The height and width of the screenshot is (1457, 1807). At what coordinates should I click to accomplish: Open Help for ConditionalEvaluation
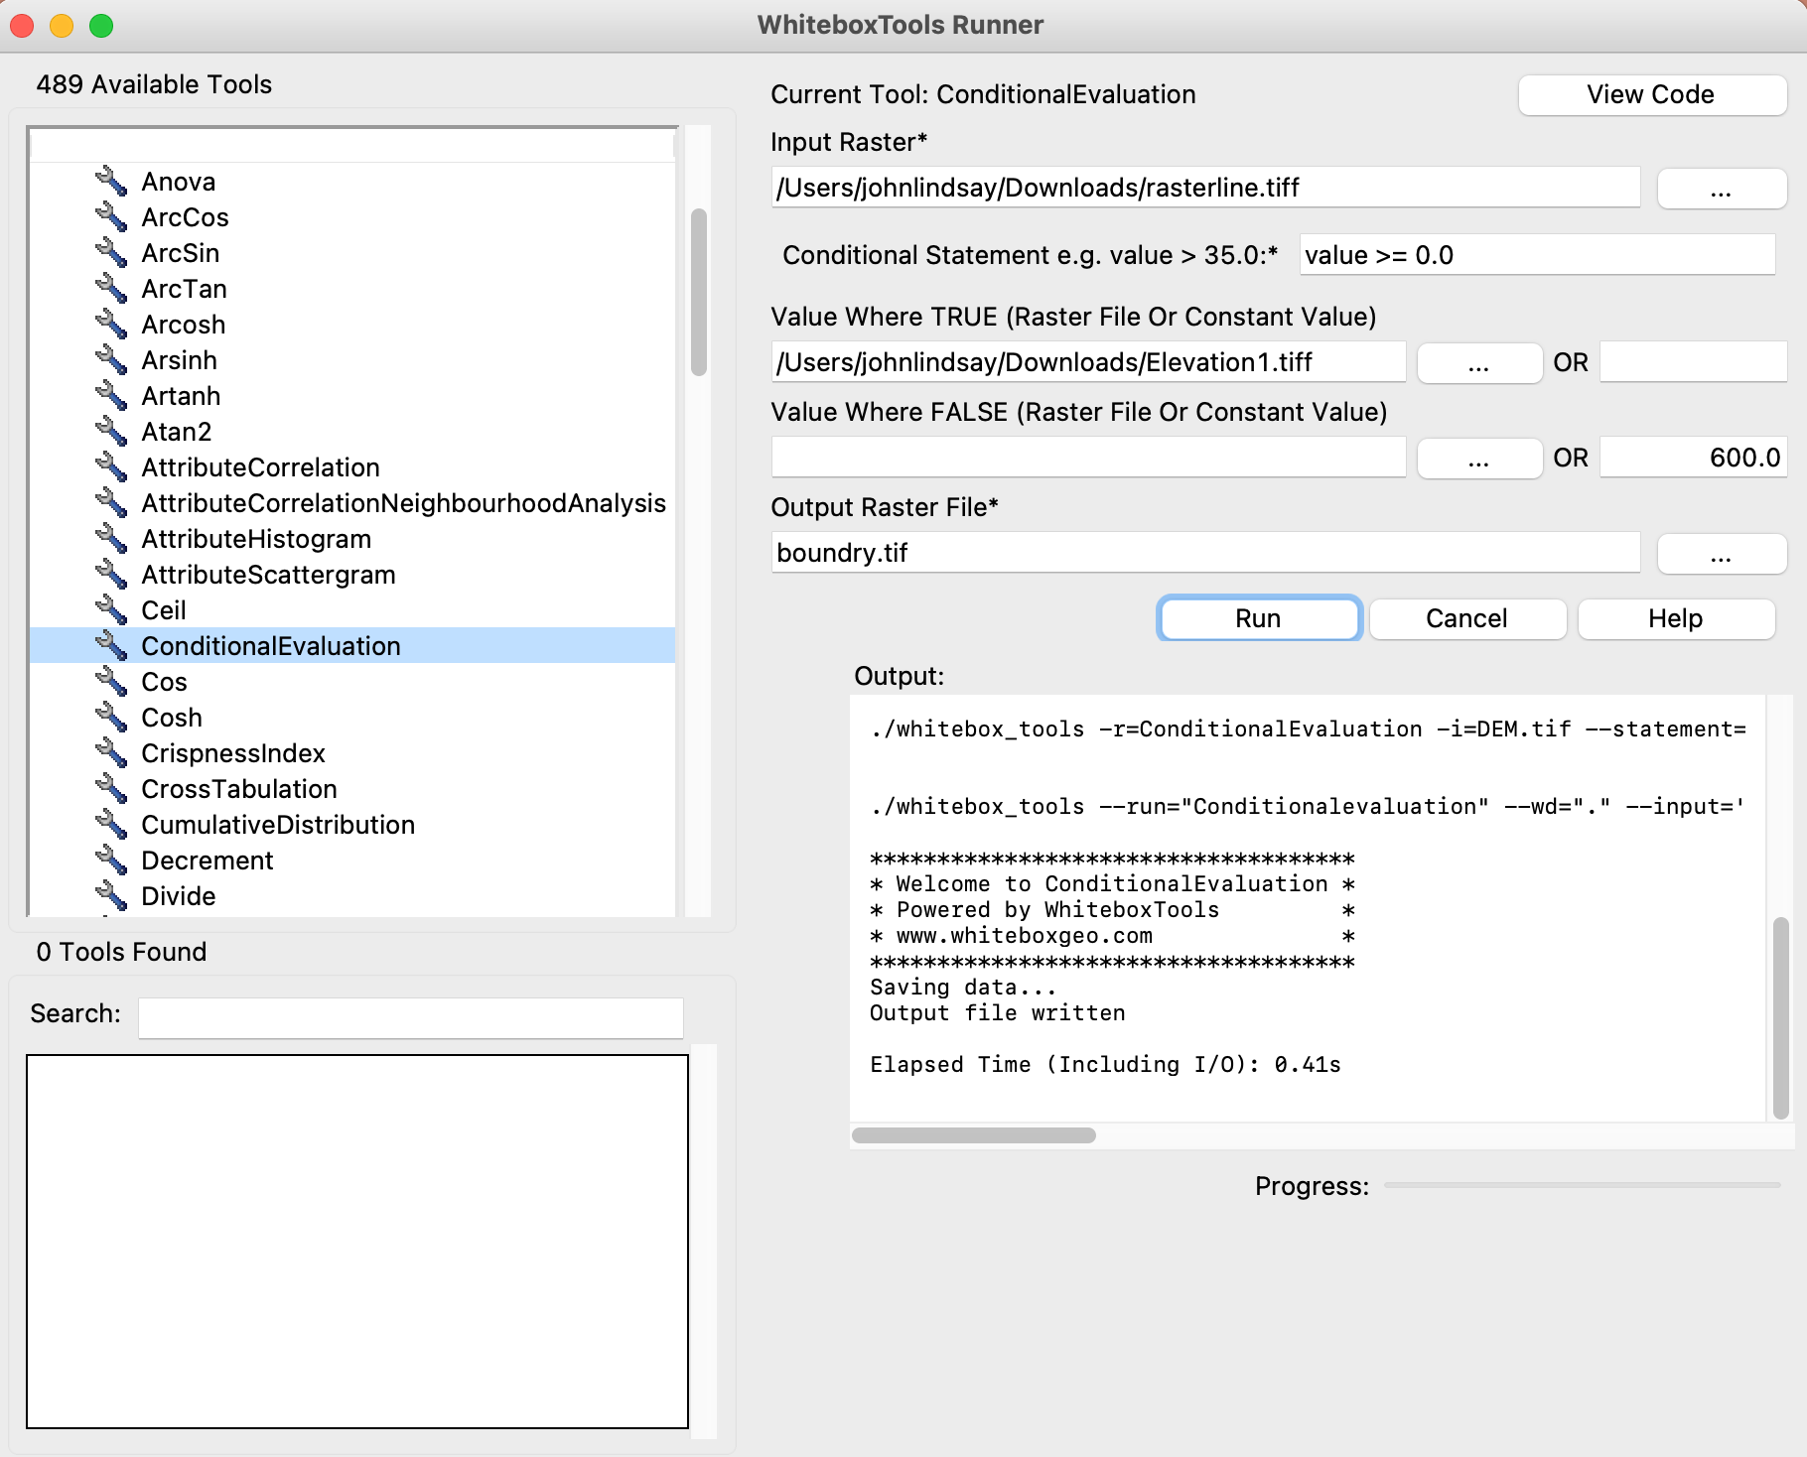click(1675, 618)
